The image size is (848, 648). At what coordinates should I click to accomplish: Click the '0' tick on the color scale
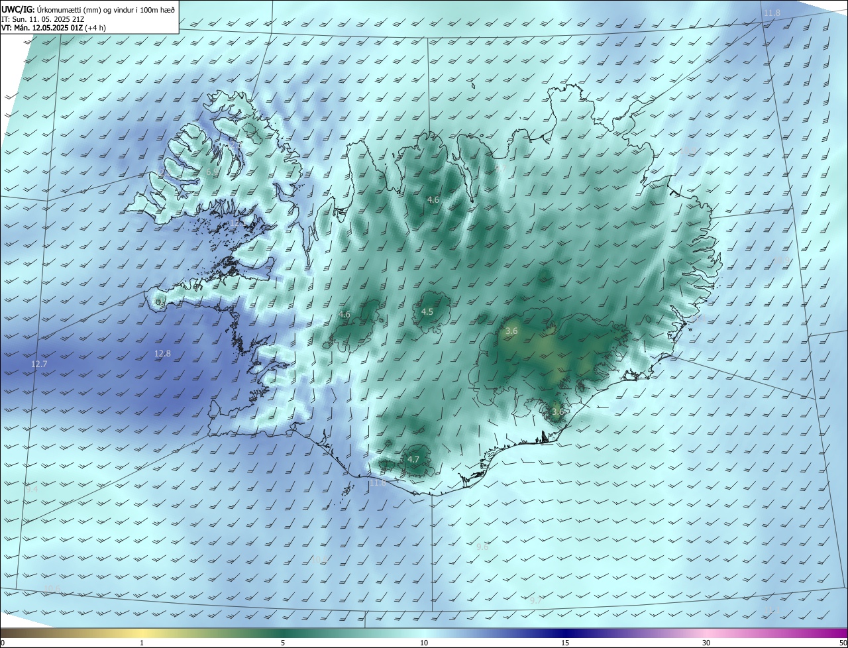point(2,643)
